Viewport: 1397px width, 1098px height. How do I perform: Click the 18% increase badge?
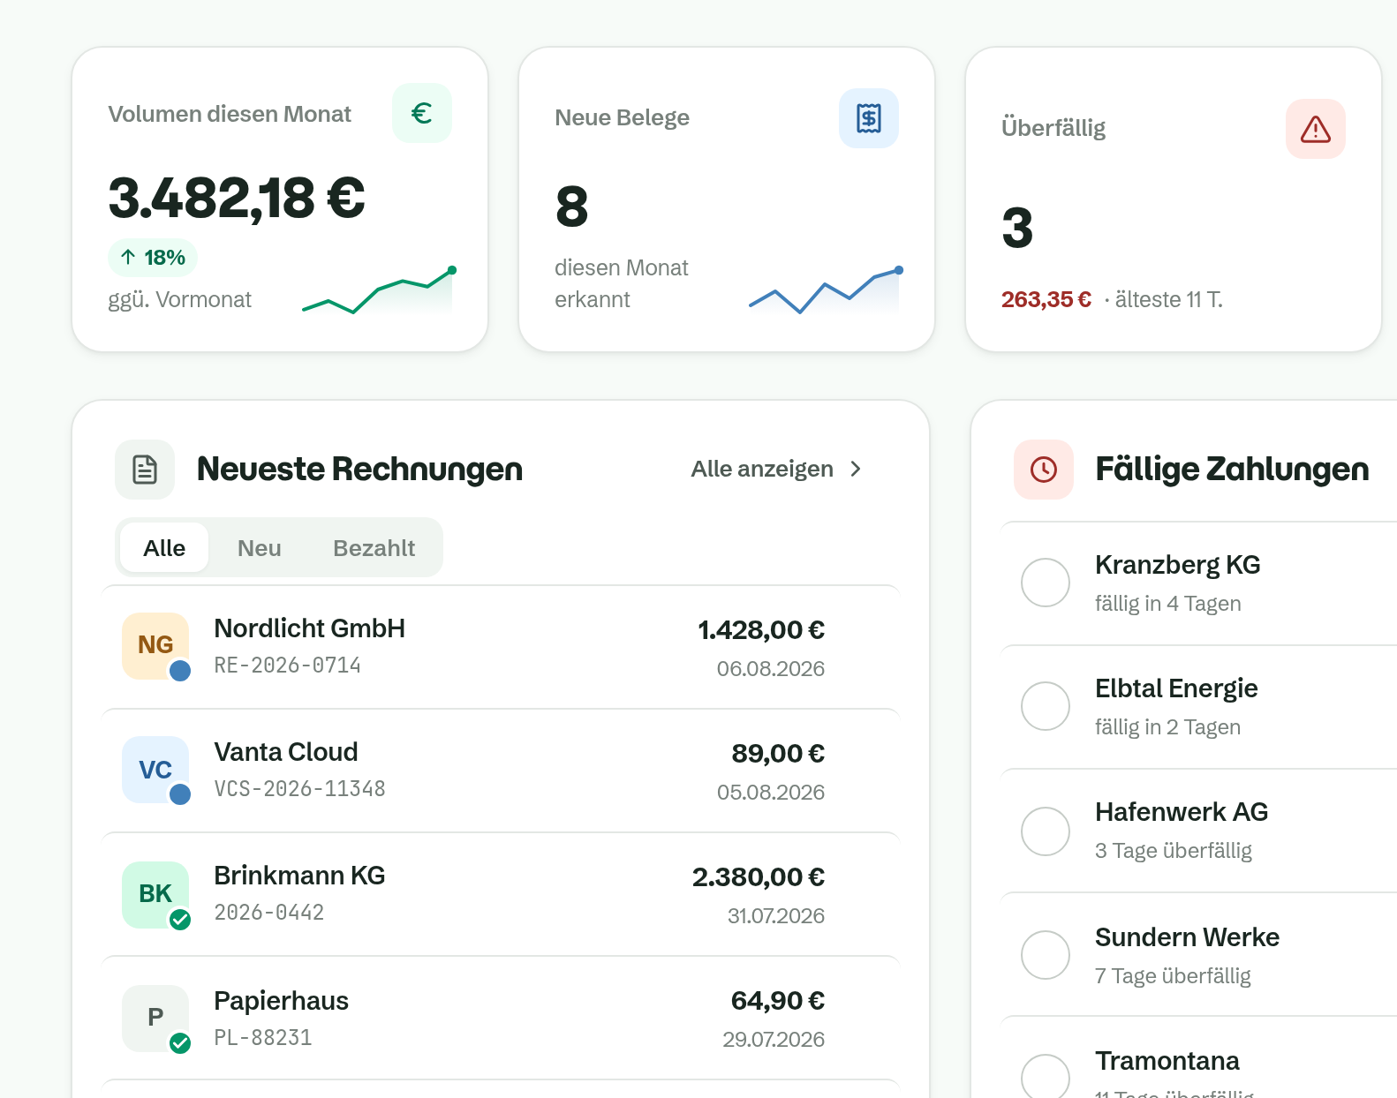153,258
